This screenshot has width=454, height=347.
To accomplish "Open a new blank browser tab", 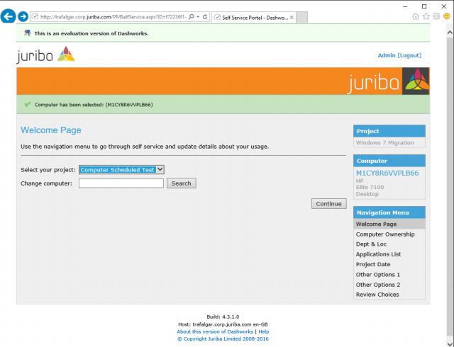I will (302, 17).
